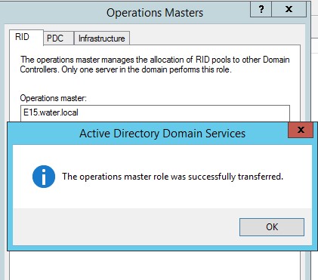Click the blue information icon in the dialog
The width and height of the screenshot is (318, 280).
point(44,177)
